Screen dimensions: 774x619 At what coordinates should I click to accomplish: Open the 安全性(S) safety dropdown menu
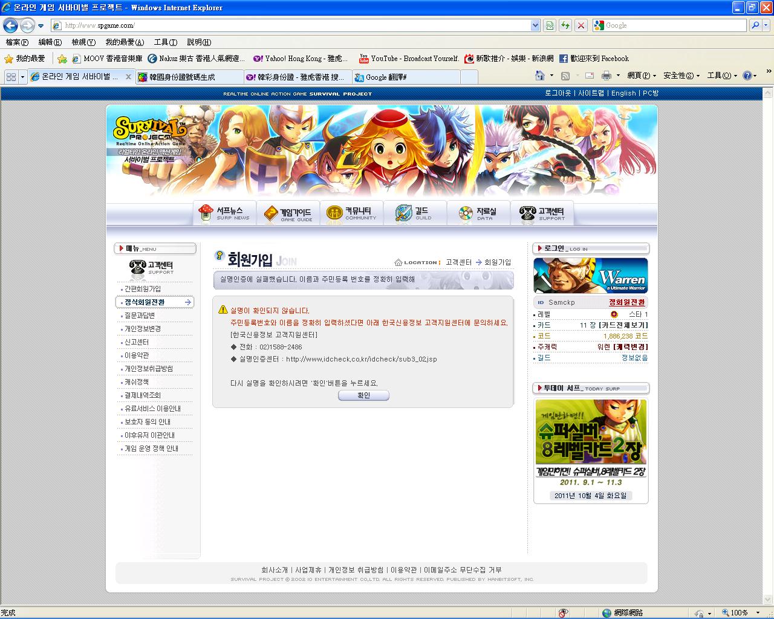point(681,76)
